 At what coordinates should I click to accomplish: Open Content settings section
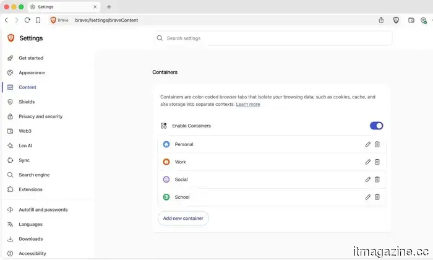tap(27, 87)
